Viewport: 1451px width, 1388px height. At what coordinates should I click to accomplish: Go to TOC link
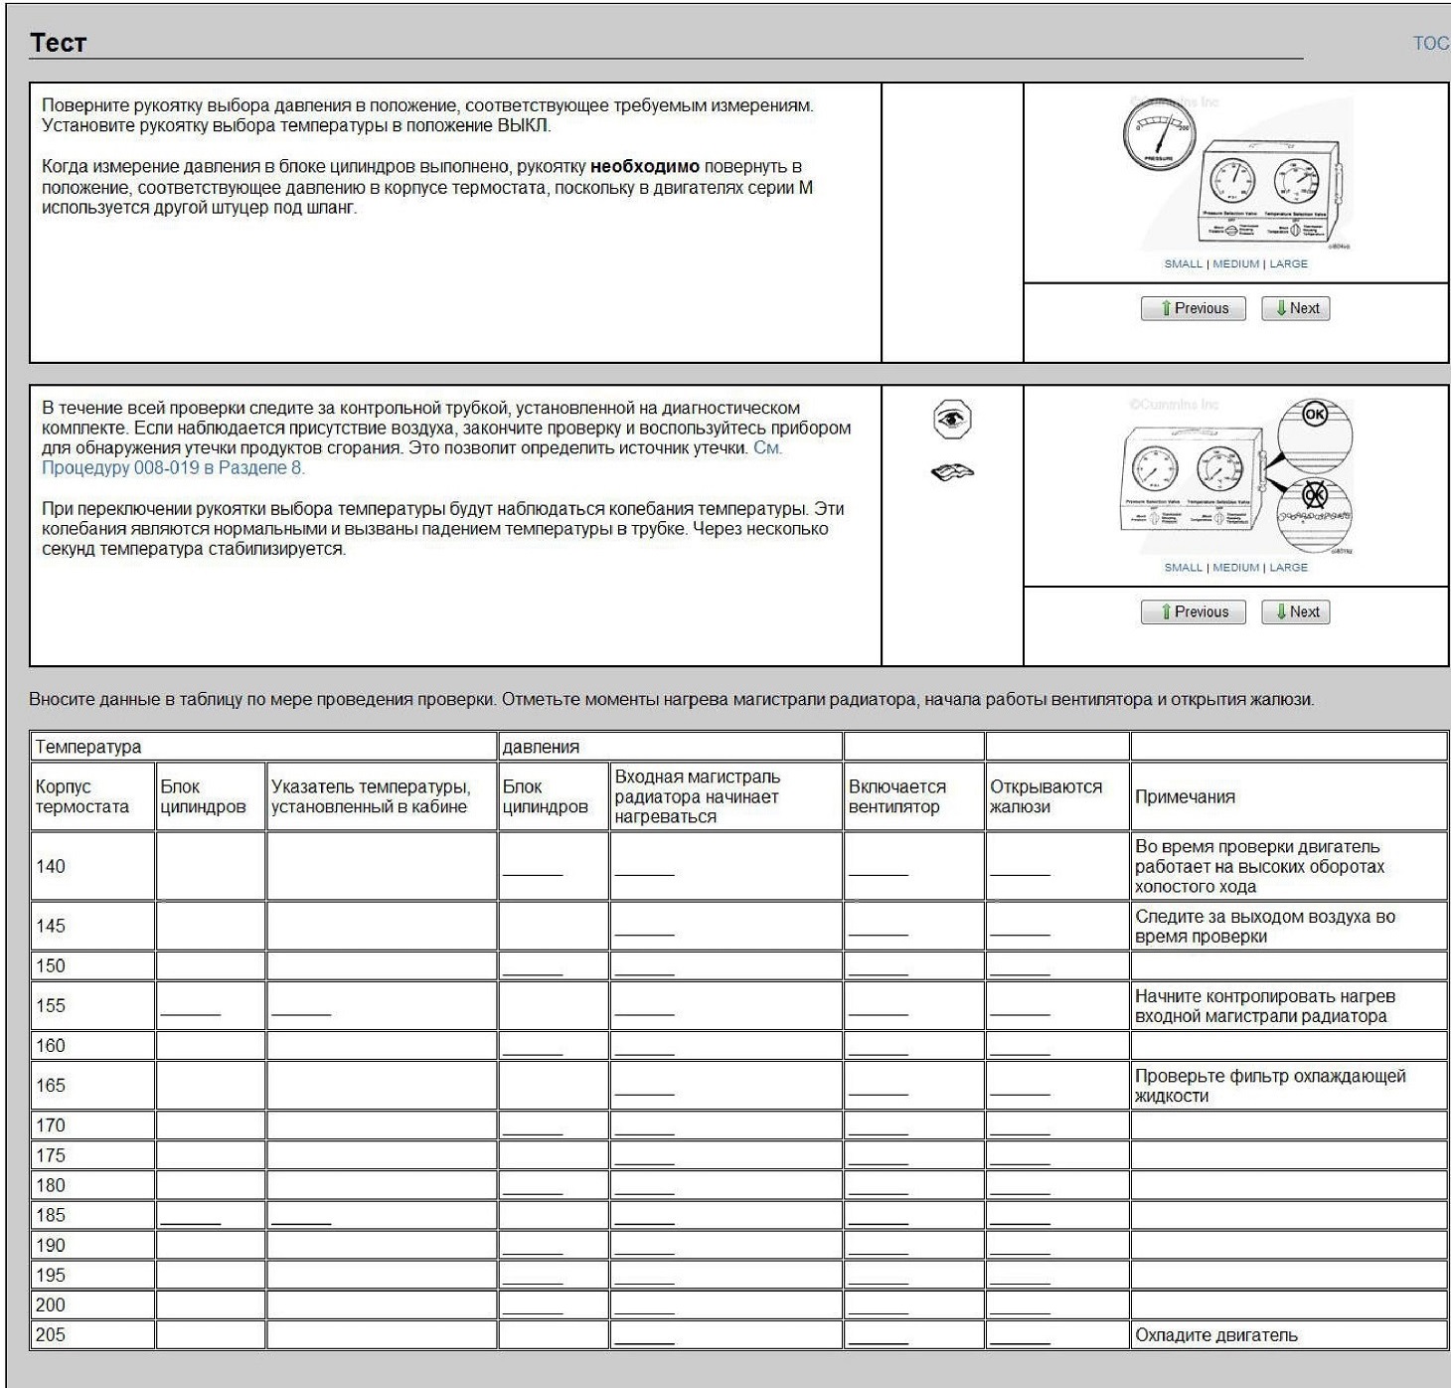(1431, 43)
